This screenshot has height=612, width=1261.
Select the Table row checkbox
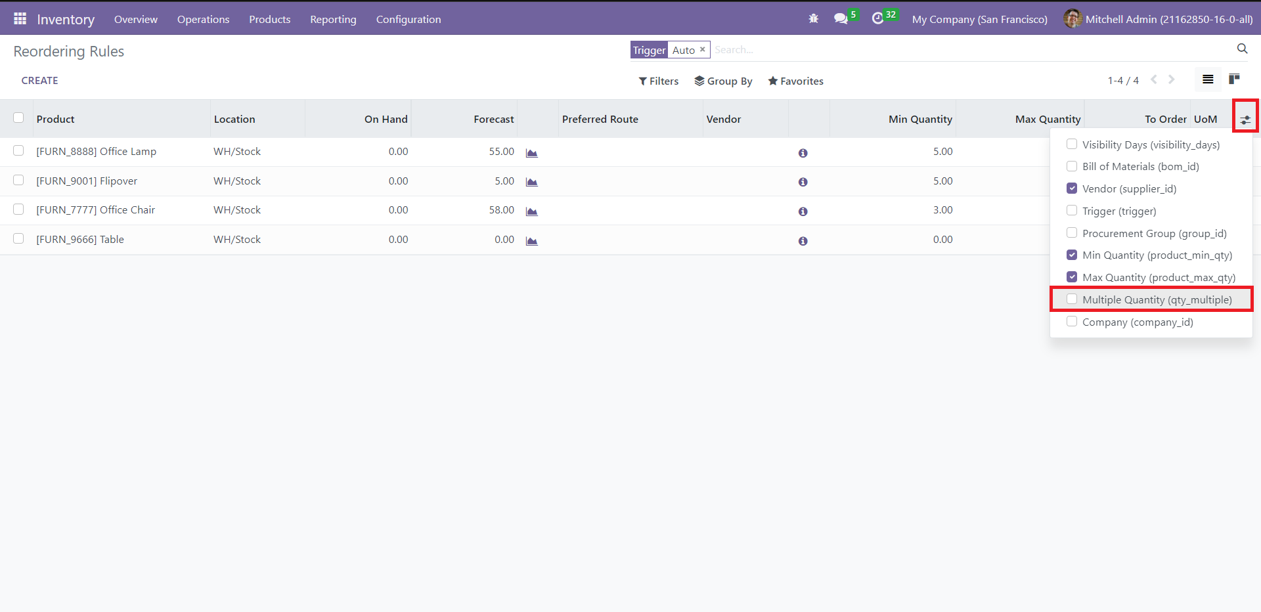pos(18,238)
